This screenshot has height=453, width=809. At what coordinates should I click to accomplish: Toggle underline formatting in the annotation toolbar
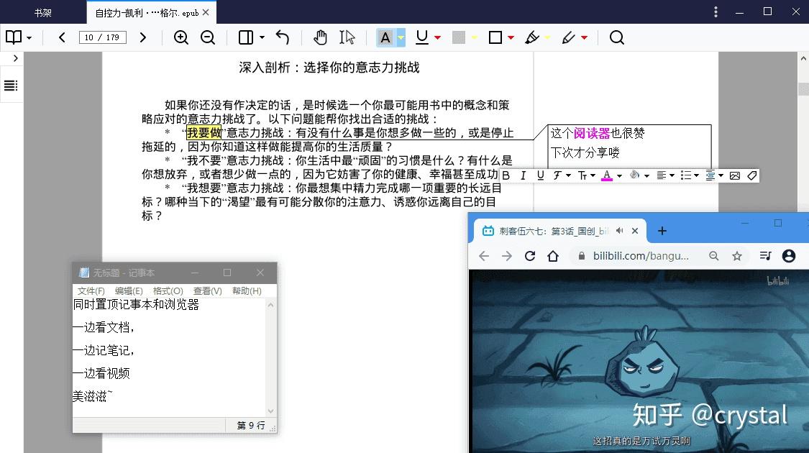pos(540,175)
